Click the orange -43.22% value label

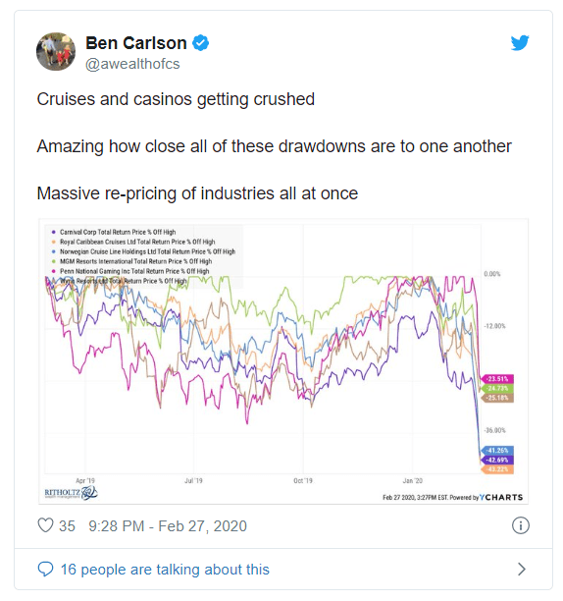click(497, 469)
